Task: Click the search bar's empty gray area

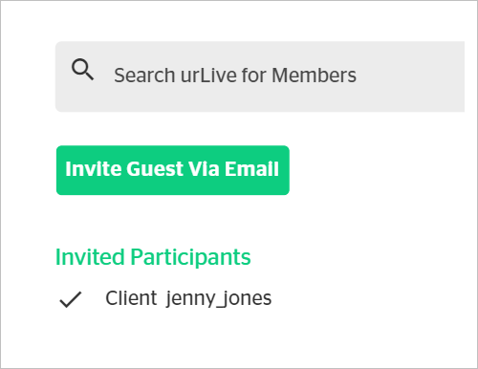Action: click(411, 76)
